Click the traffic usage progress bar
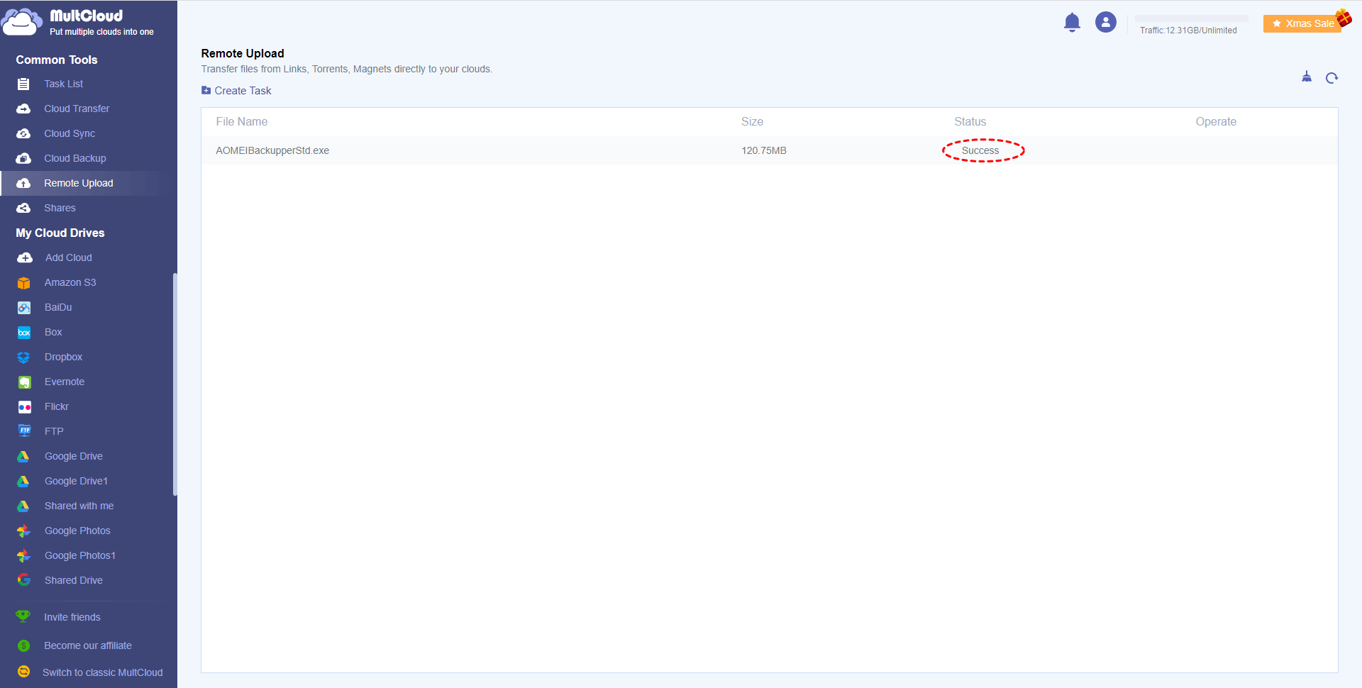 click(1191, 18)
